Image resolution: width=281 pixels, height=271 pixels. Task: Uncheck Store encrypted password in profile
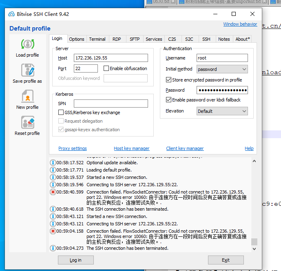(x=169, y=80)
